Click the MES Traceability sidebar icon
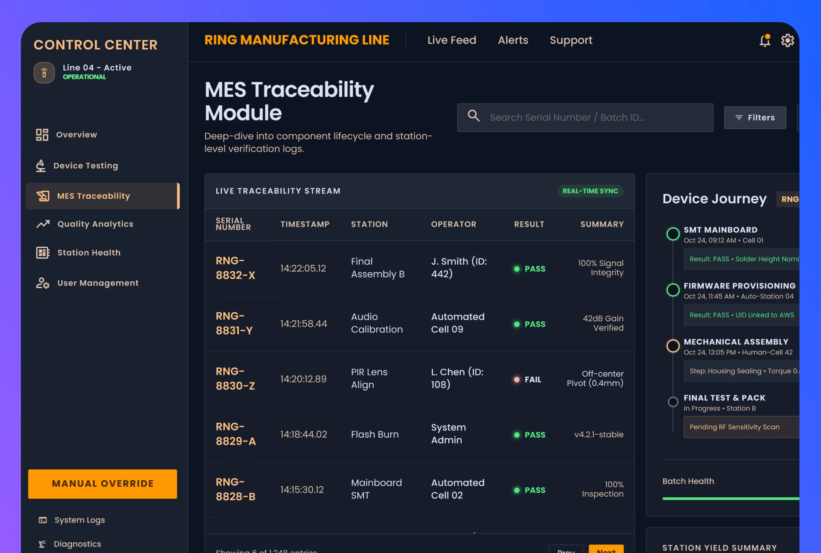The height and width of the screenshot is (553, 821). point(43,196)
